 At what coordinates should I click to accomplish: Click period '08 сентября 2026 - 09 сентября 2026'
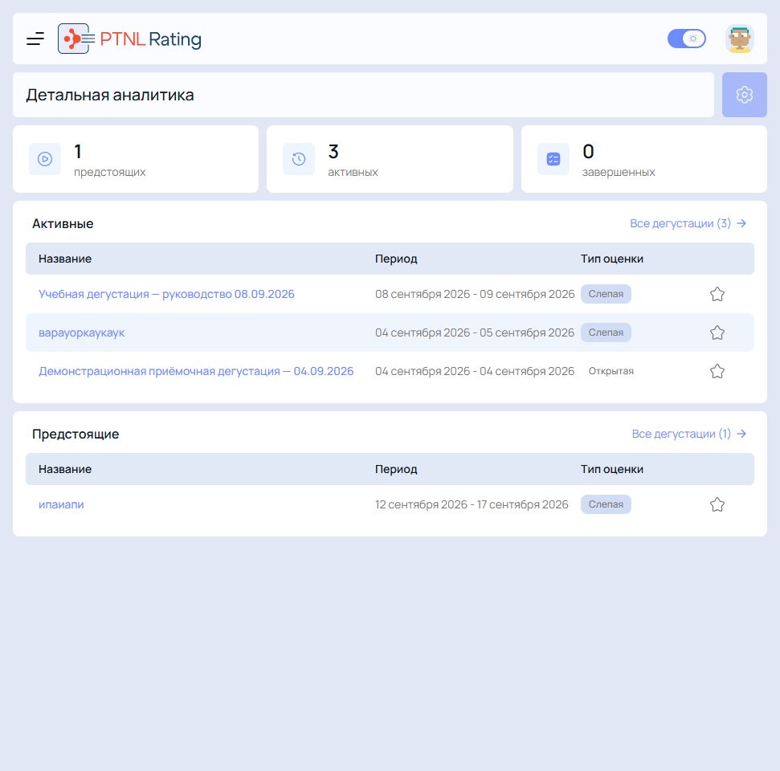(x=475, y=294)
